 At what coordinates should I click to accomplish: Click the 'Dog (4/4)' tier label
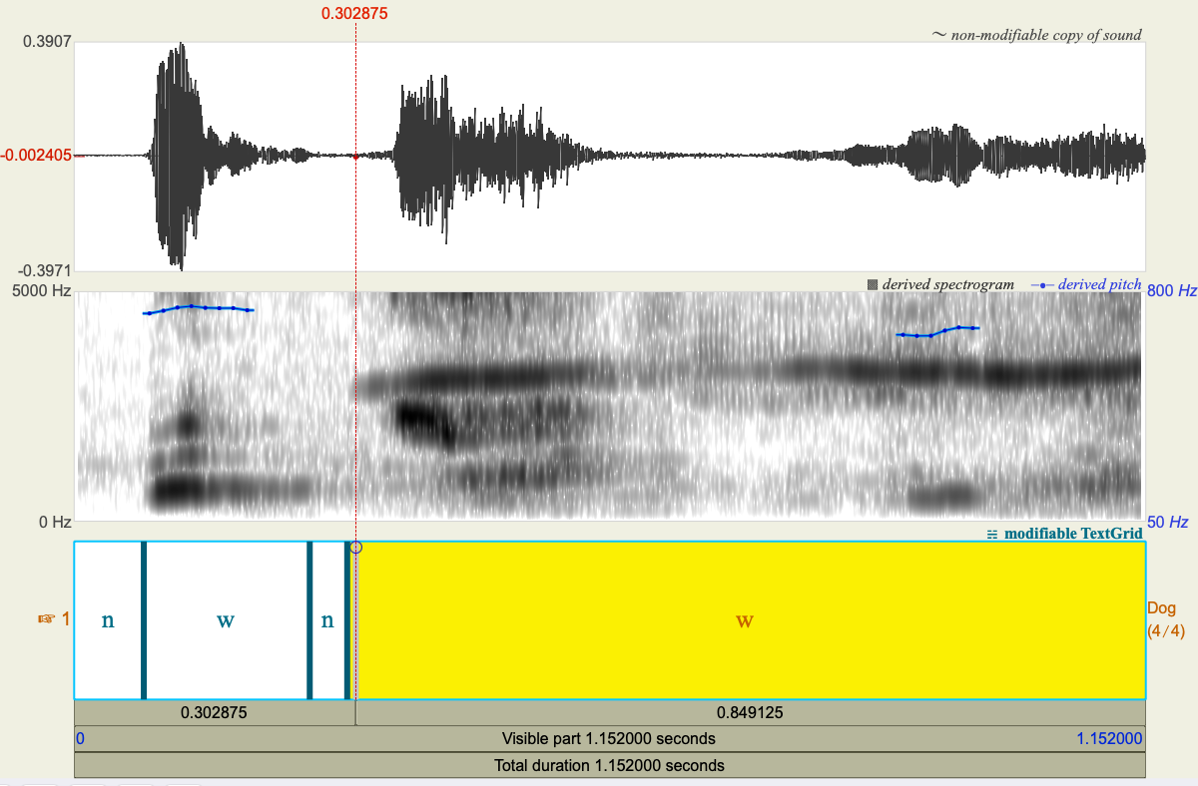click(1166, 619)
